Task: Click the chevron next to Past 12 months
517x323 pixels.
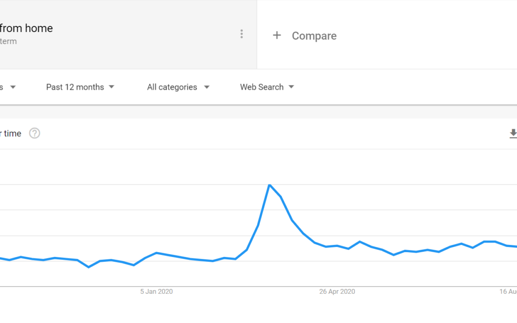Action: [x=111, y=87]
